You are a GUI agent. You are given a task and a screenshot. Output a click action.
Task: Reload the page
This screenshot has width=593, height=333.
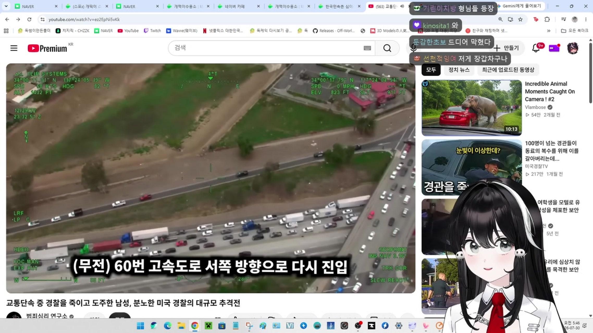click(x=29, y=19)
